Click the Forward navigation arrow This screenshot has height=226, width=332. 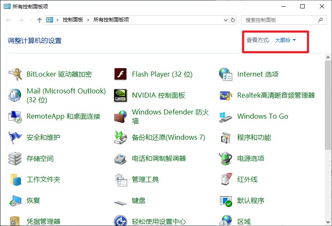[x=21, y=20]
